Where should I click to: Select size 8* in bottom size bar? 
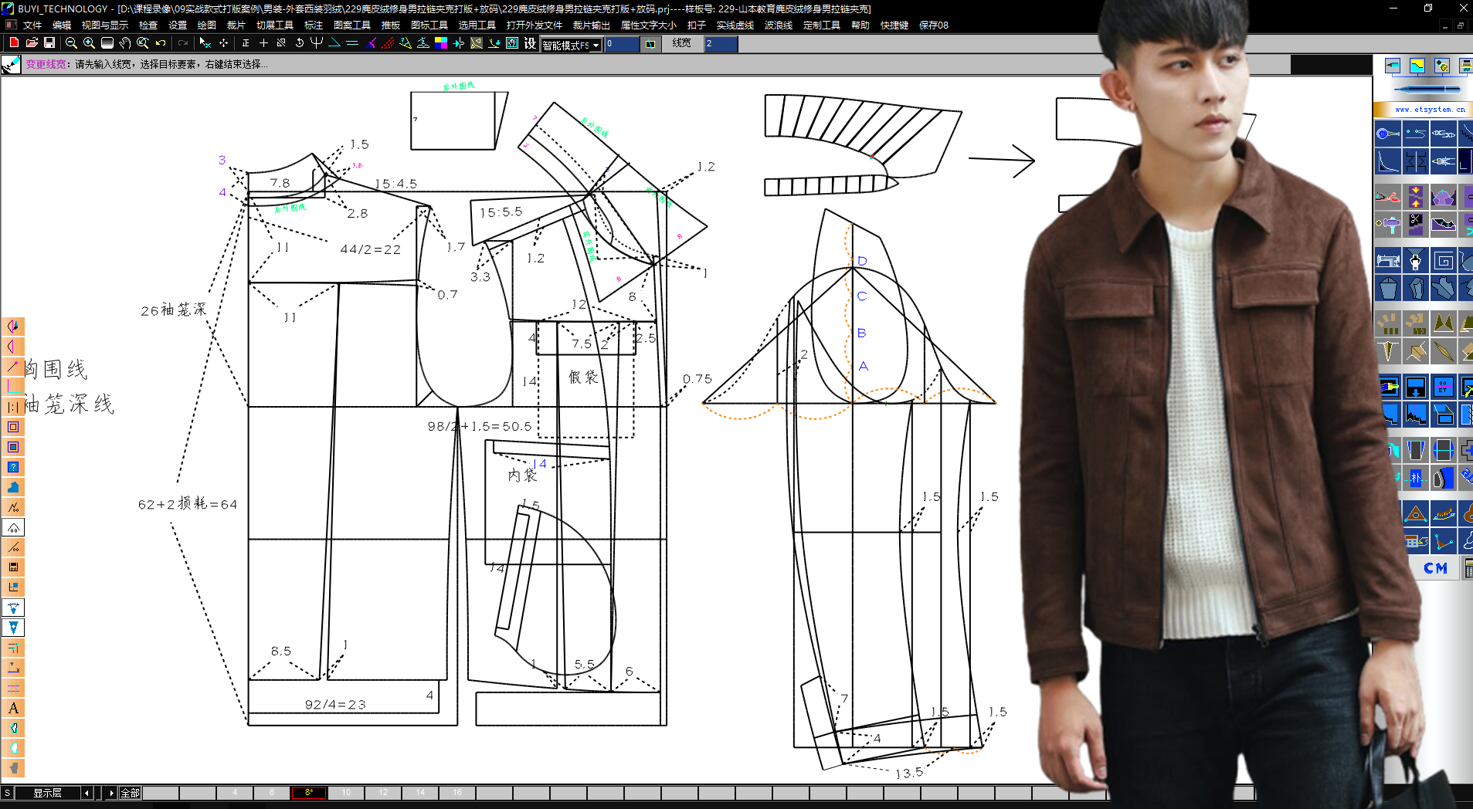tap(309, 793)
